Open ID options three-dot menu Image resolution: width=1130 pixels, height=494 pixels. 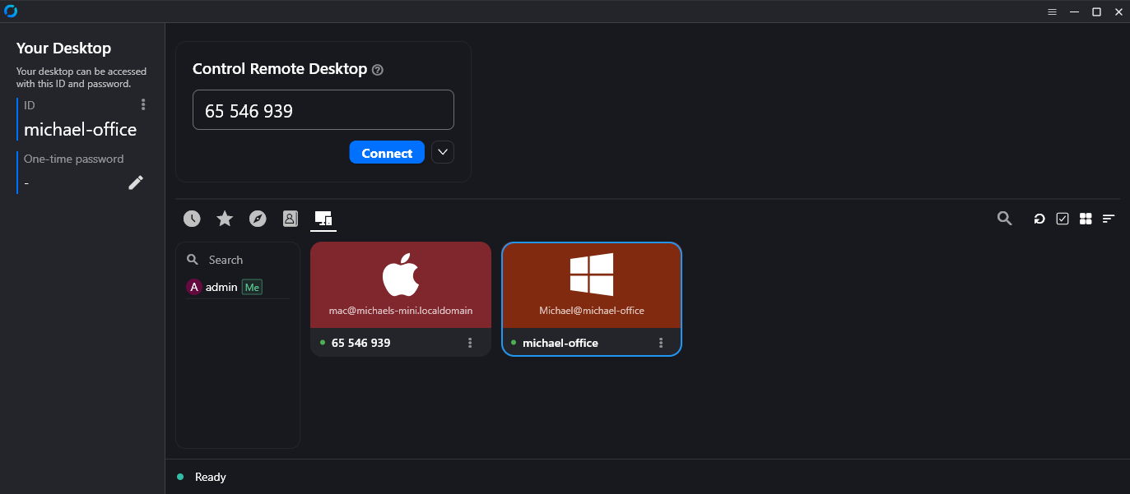[x=143, y=104]
